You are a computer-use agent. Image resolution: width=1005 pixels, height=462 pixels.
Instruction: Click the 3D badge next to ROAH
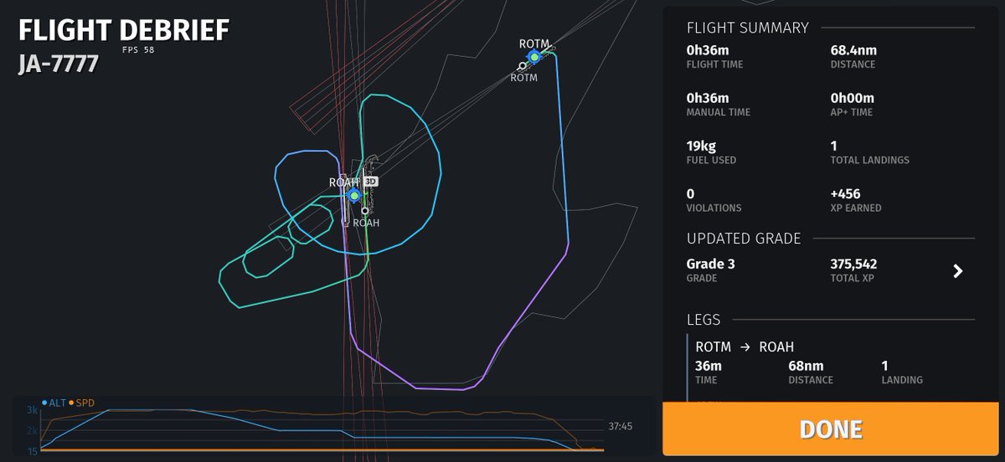pos(371,181)
